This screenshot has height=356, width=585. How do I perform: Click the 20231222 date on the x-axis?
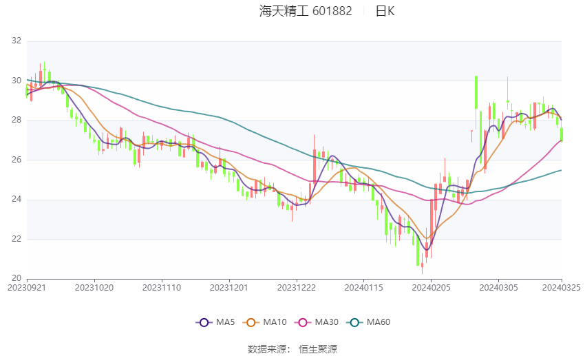296,288
